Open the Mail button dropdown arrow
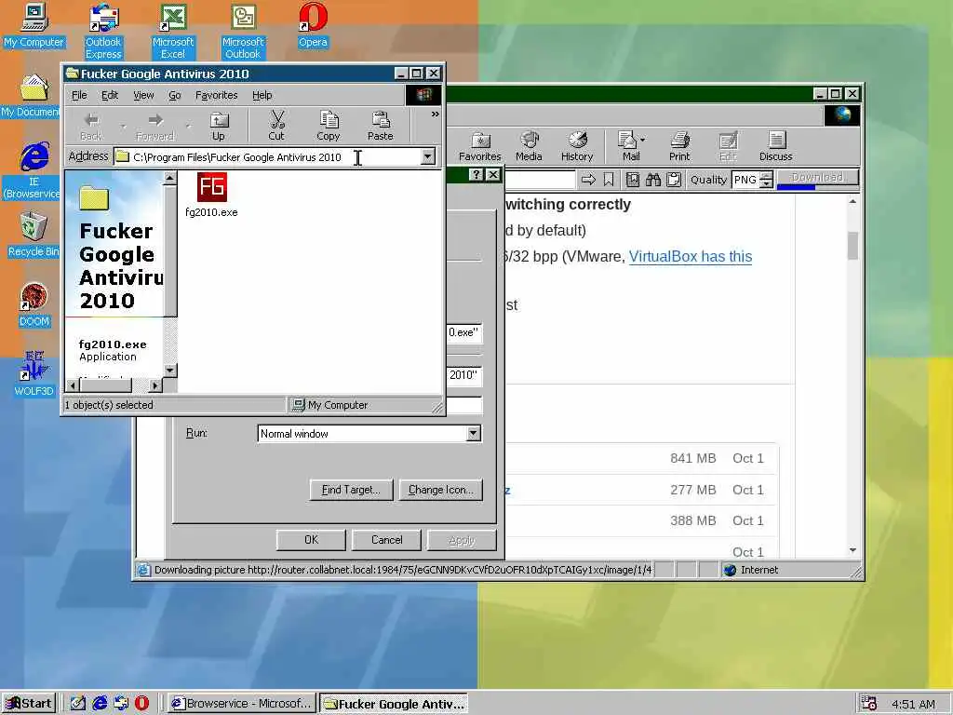Viewport: 953px width, 715px height. coord(642,140)
